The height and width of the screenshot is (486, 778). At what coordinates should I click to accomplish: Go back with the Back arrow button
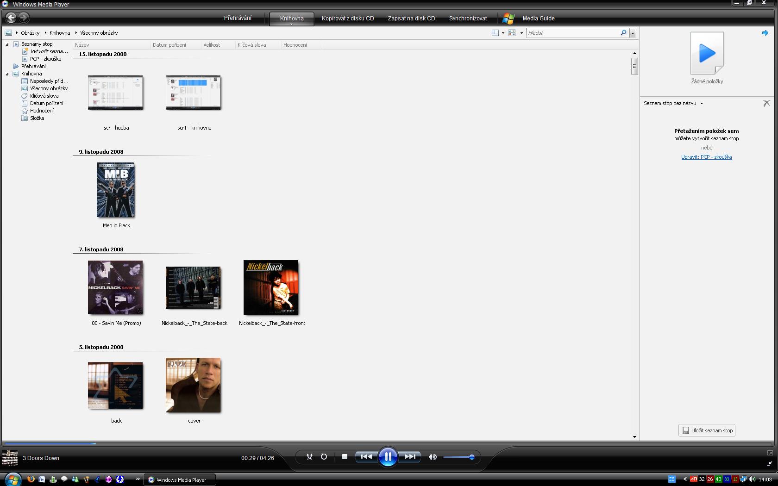11,18
